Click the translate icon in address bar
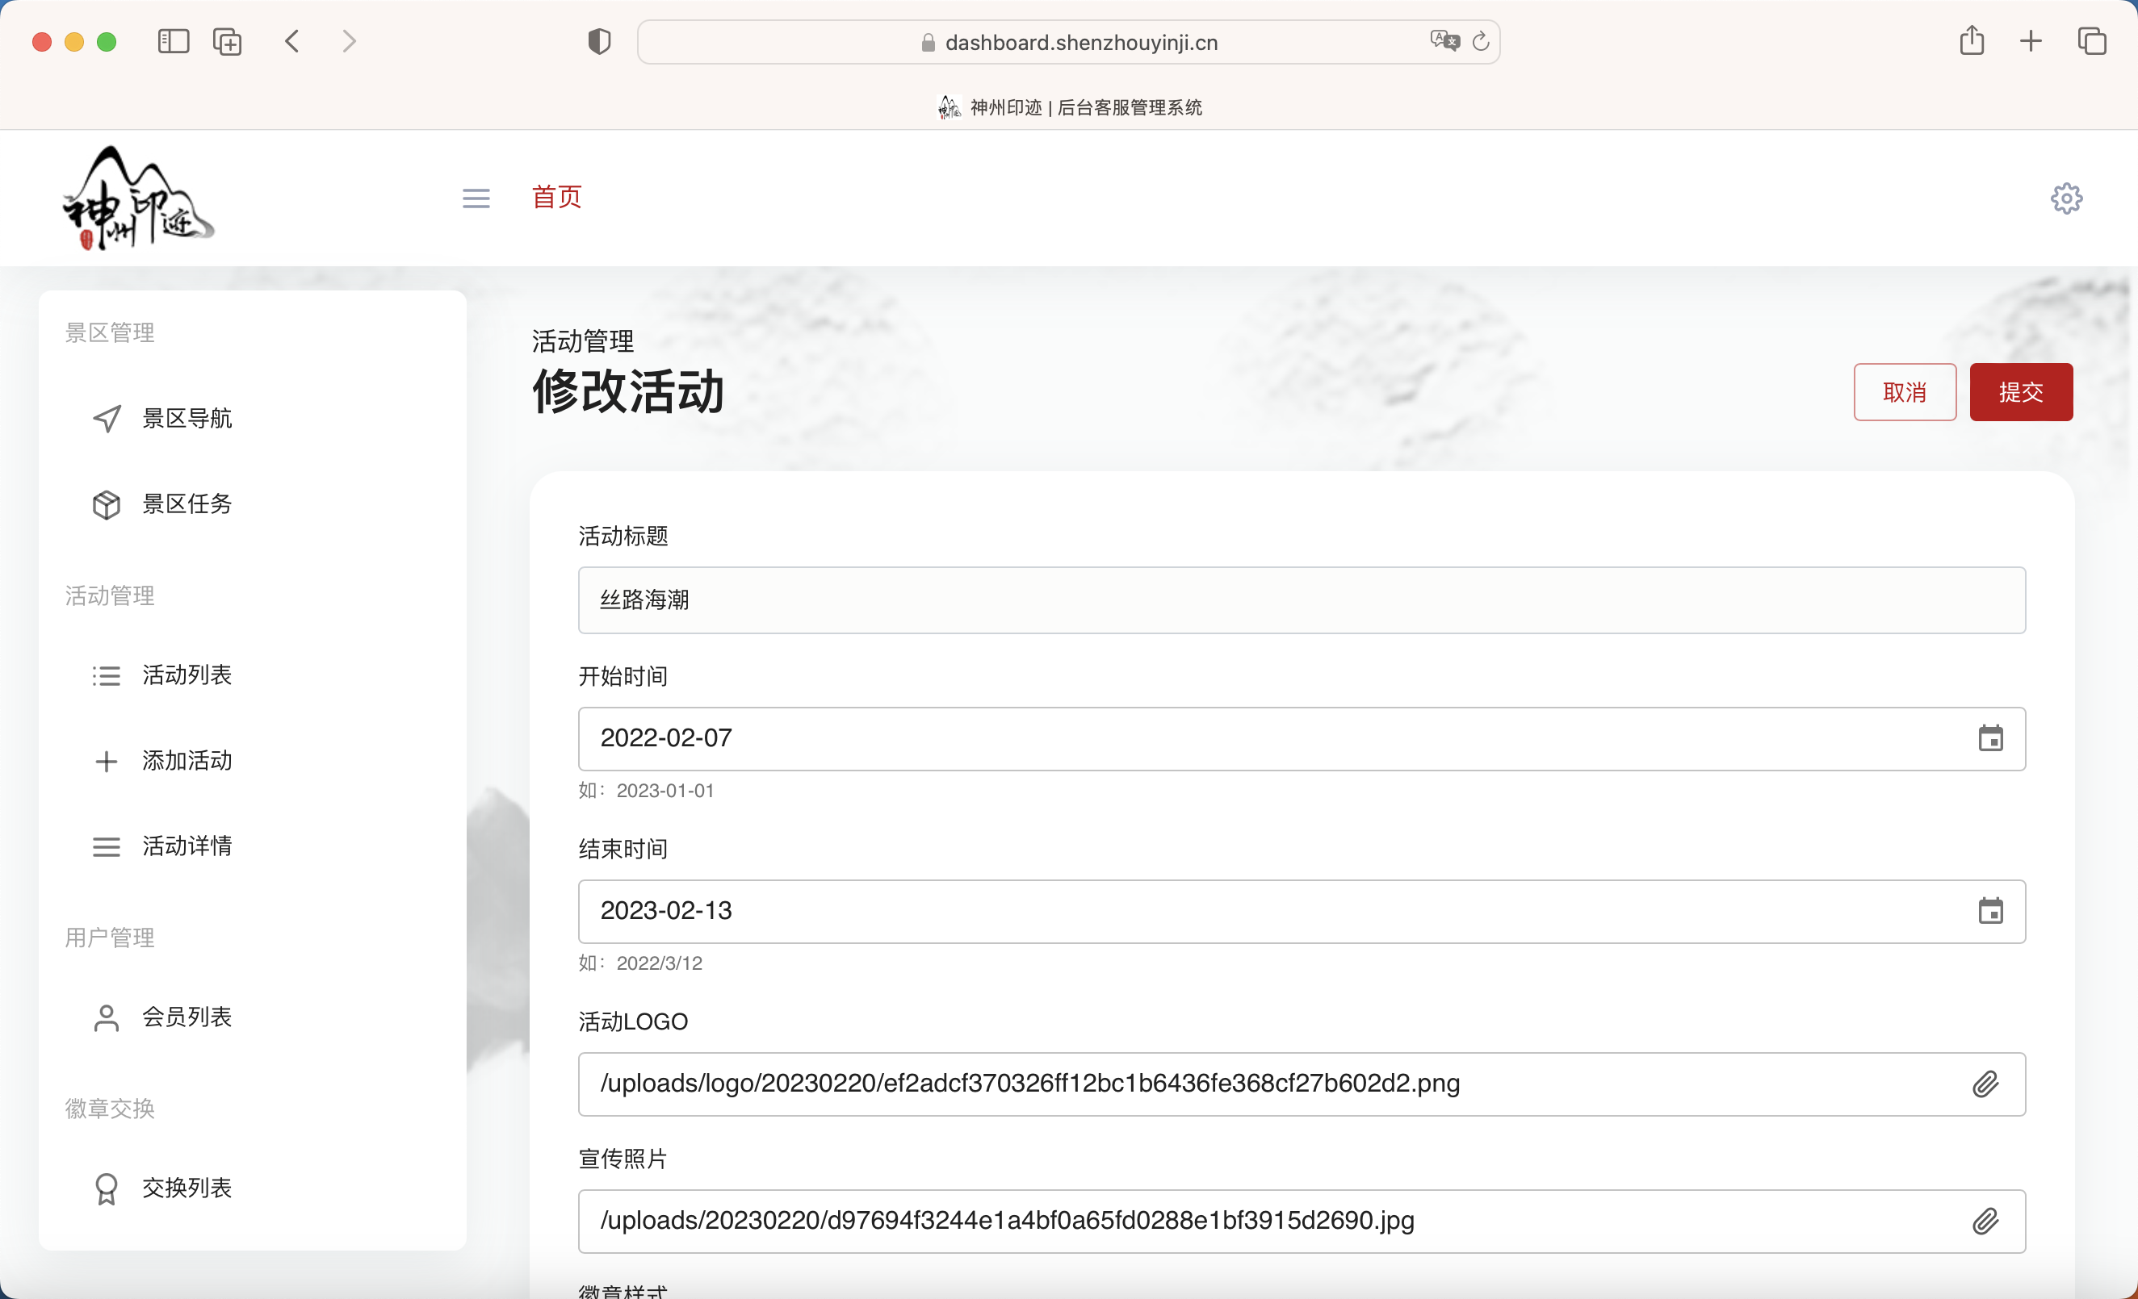 coord(1444,41)
